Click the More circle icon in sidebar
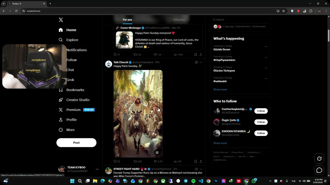This screenshot has width=330, height=185. click(x=61, y=130)
